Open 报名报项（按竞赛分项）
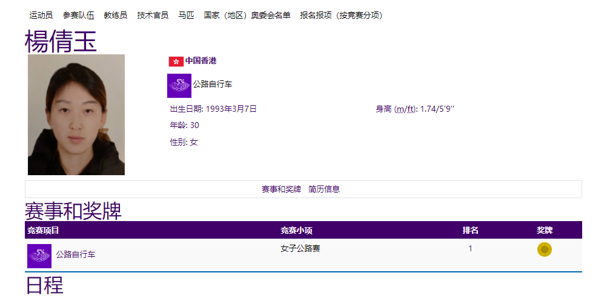The width and height of the screenshot is (607, 296). point(341,15)
